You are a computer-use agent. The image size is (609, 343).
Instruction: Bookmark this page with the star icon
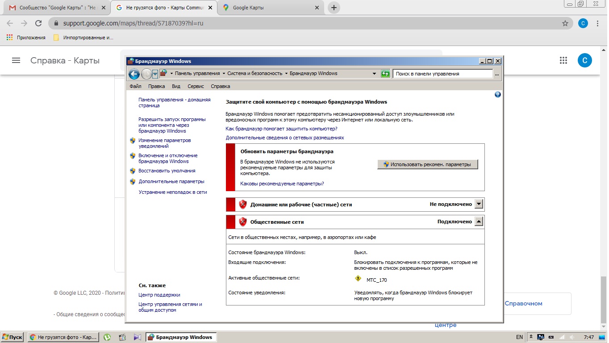pos(565,23)
